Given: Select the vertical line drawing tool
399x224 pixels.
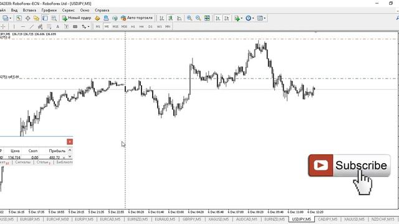Looking at the screenshot, I should pos(14,26).
